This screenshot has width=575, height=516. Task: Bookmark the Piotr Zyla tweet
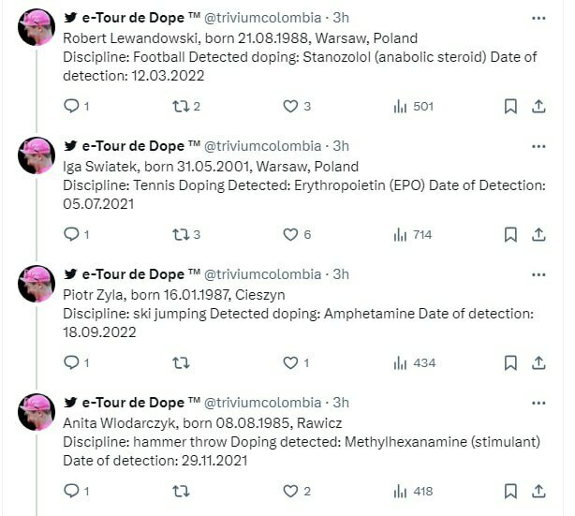click(510, 362)
